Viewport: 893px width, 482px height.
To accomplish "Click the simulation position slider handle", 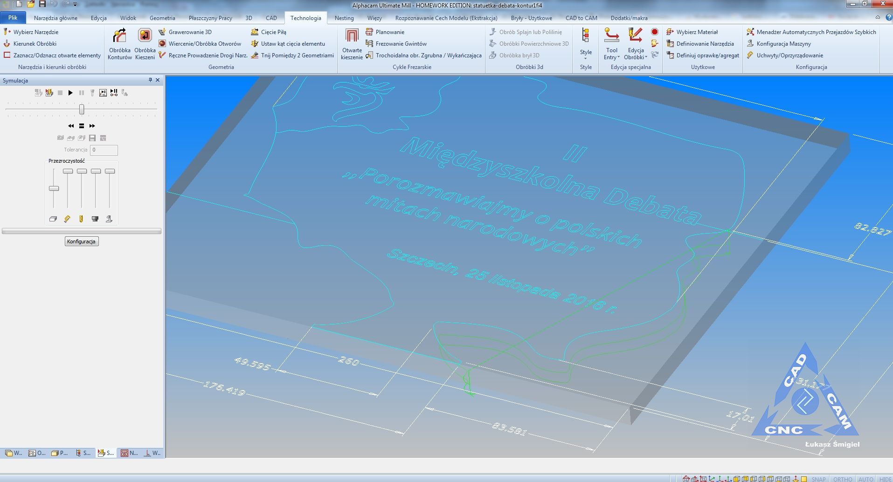I will (82, 110).
